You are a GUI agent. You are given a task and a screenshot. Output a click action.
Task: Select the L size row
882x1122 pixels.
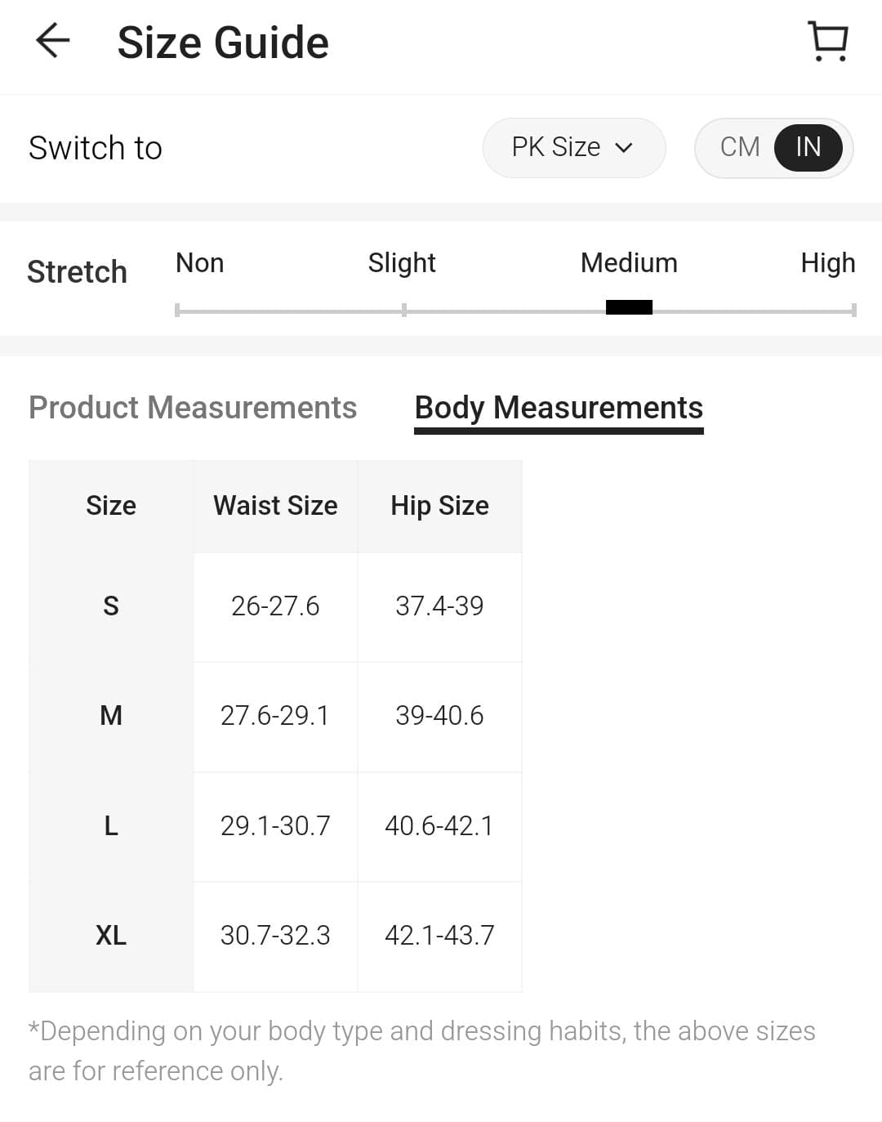point(111,826)
